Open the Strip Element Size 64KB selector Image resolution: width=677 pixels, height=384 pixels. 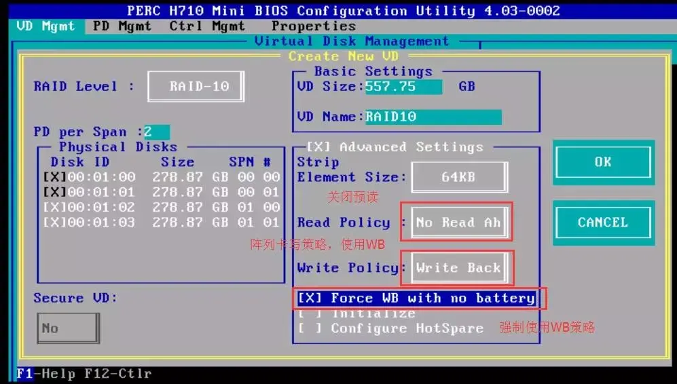[x=460, y=177]
